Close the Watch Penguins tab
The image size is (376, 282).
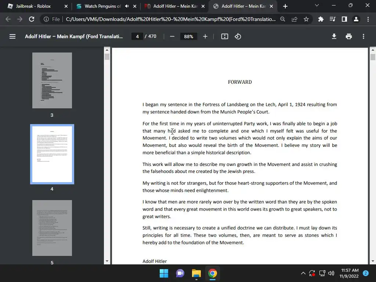point(135,6)
